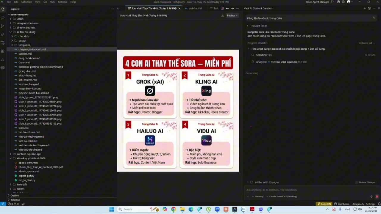Click Explorer panel more actions ellipsis
The height and width of the screenshot is (214, 381).
112,9
